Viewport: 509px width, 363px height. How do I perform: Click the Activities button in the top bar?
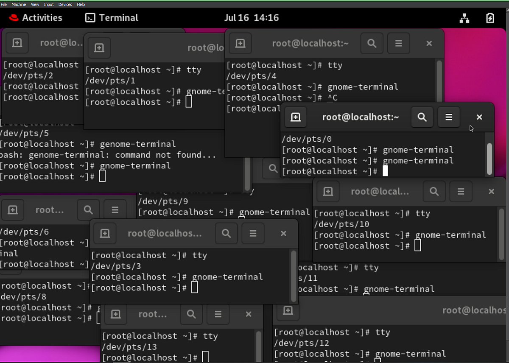(x=35, y=18)
